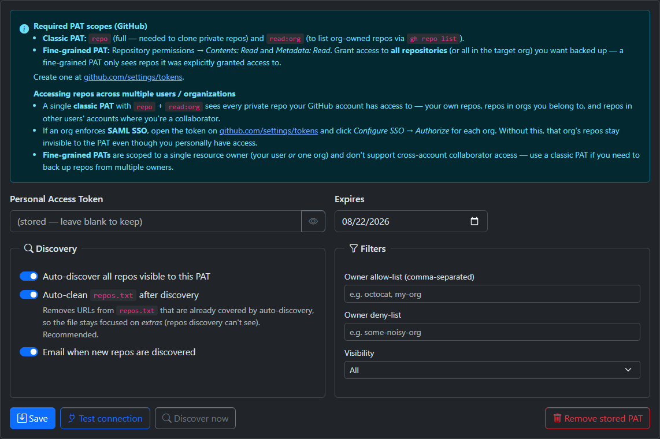Save the PAT settings
Viewport: 660px width, 439px height.
(32, 418)
